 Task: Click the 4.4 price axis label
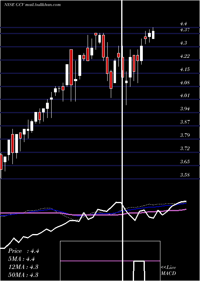pyautogui.click(x=183, y=23)
